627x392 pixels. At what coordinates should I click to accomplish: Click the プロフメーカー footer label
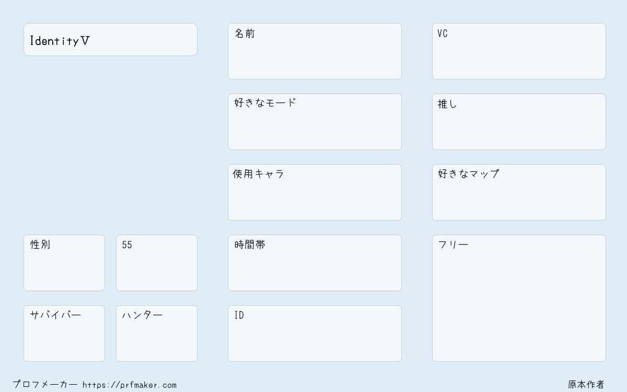[x=45, y=385]
